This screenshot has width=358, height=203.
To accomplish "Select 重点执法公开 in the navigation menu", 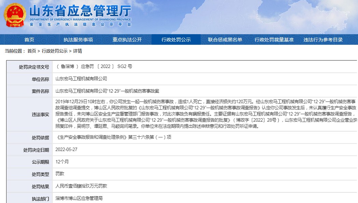I will pos(127,39).
